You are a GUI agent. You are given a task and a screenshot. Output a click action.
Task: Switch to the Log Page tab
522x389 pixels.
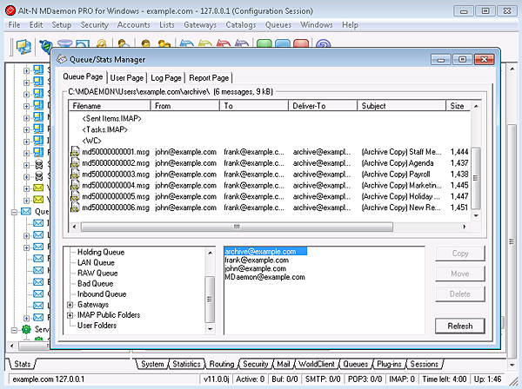[x=166, y=78]
